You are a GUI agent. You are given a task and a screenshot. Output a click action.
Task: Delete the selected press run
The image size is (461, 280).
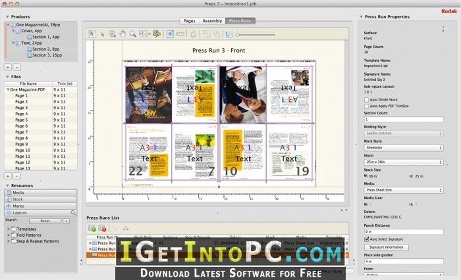pos(102,228)
